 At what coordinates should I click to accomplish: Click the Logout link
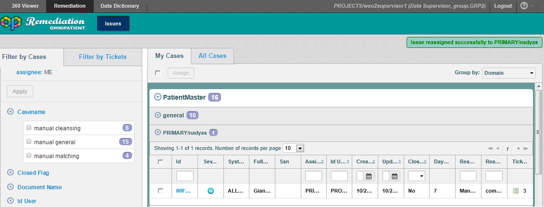pyautogui.click(x=503, y=6)
